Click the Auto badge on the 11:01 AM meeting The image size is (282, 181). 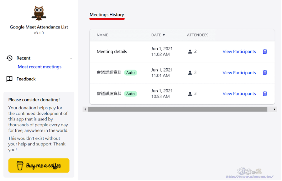[x=131, y=72]
